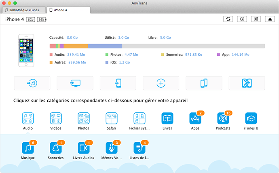Click the Utilisé value 3.0 Go
Image resolution: width=279 pixels, height=173 pixels.
pos(124,38)
